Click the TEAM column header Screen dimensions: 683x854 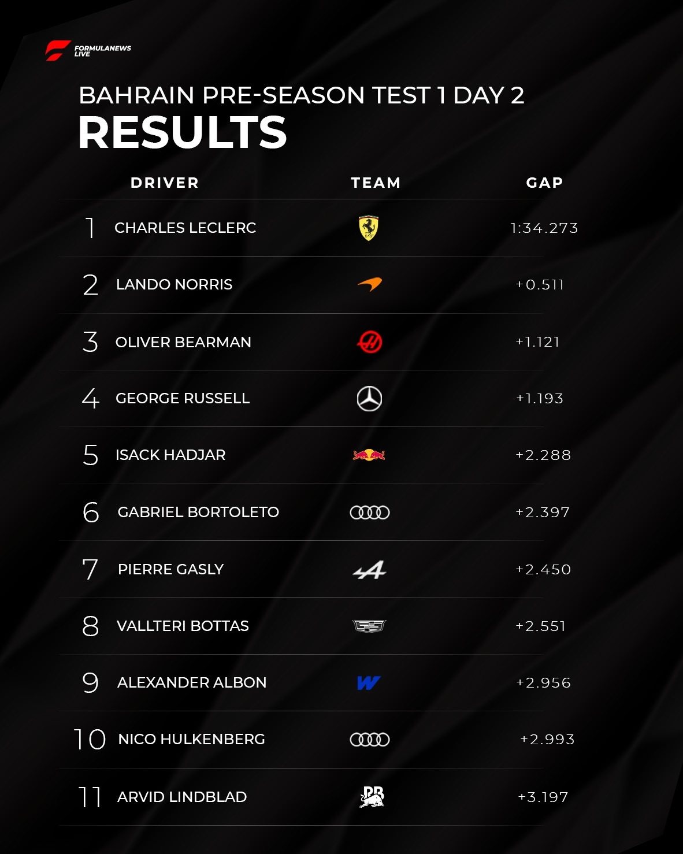point(376,183)
